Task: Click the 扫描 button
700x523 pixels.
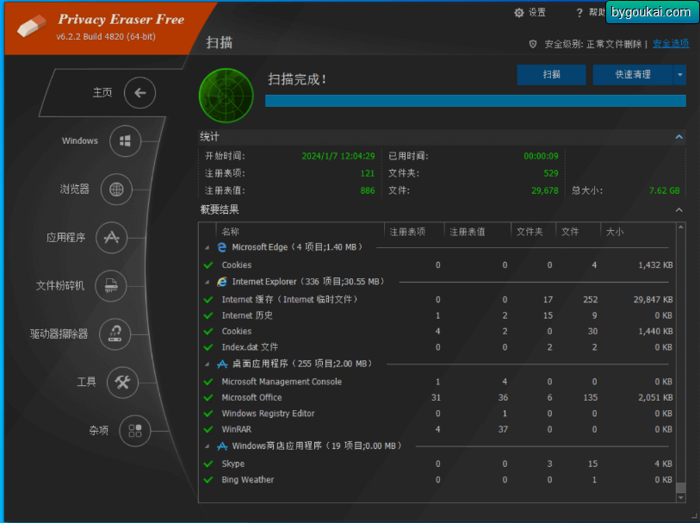Action: point(551,75)
